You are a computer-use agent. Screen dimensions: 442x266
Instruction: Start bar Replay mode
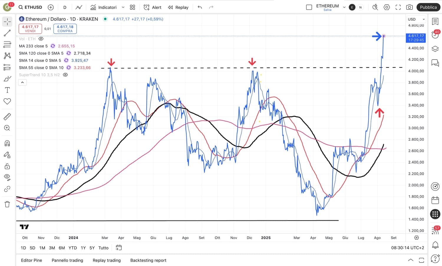point(178,7)
